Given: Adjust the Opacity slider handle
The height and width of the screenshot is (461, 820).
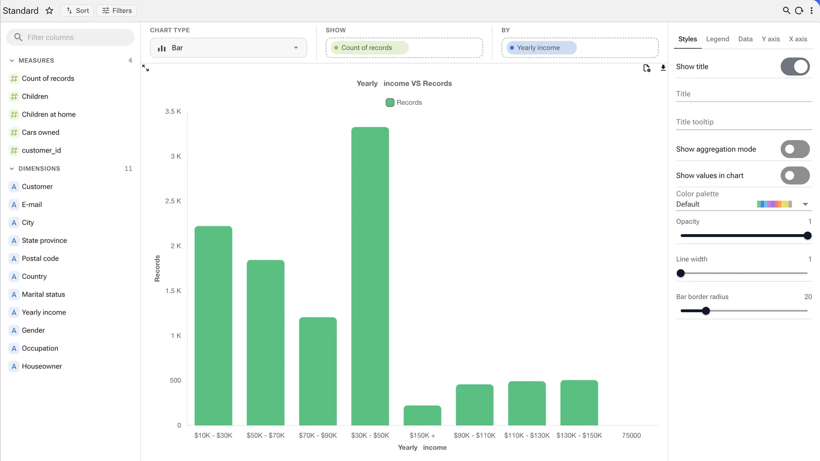Looking at the screenshot, I should click(x=808, y=236).
